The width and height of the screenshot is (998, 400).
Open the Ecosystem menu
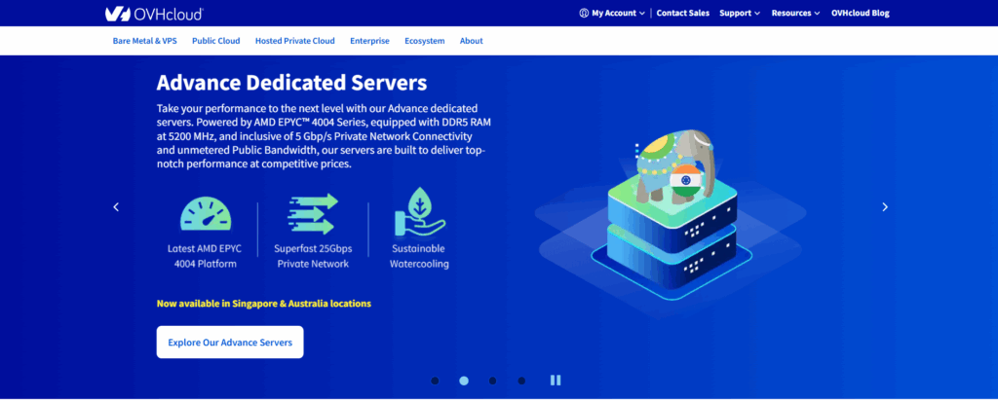coord(425,41)
